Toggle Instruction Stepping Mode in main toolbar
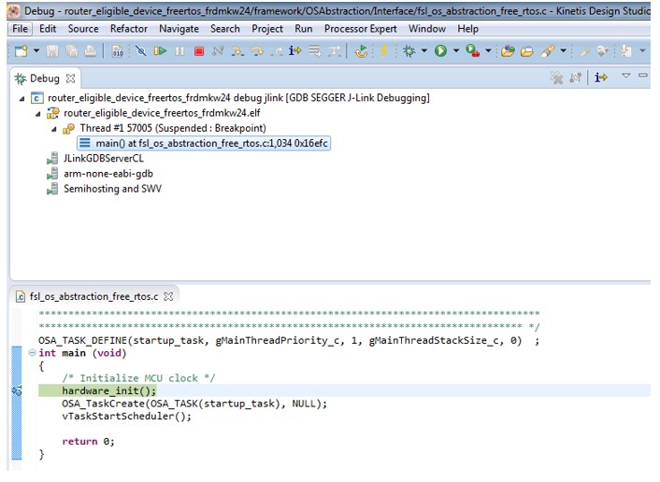 (294, 51)
